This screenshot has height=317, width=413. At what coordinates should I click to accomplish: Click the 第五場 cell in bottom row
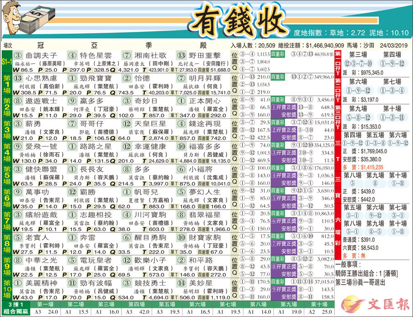coord(161,304)
